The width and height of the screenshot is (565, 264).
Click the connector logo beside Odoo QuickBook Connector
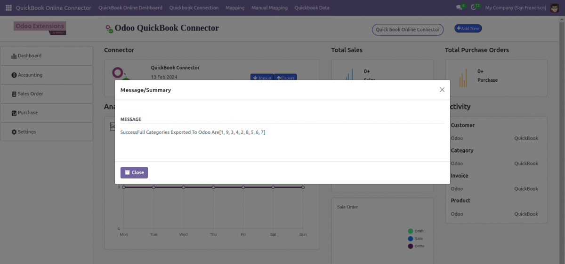109,29
